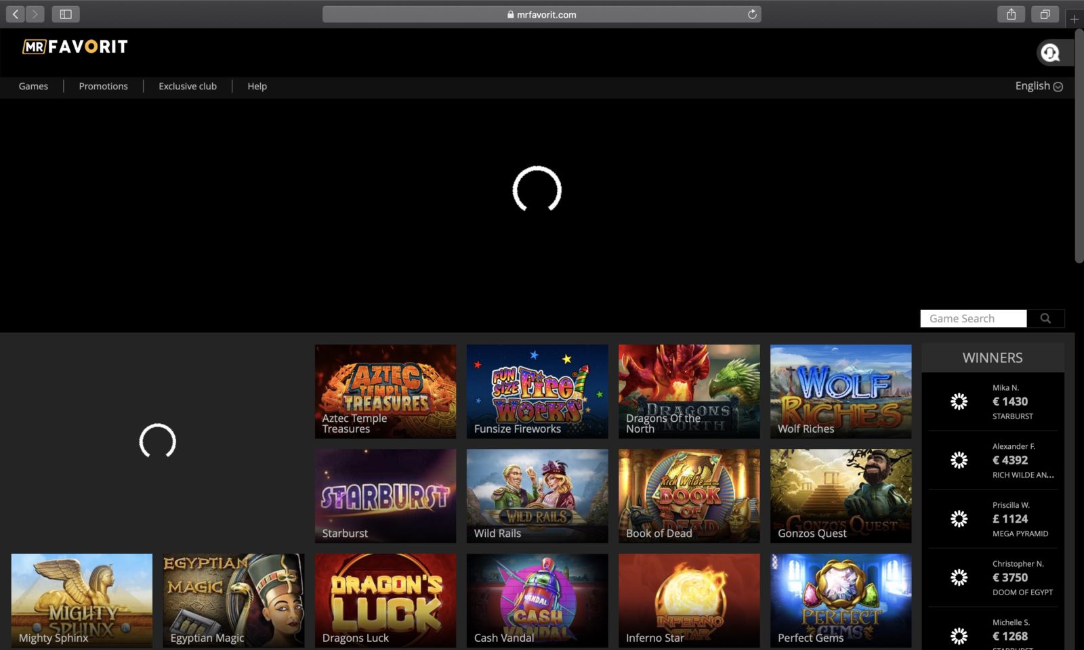Select the Dragons Luck game
1084x650 pixels.
point(385,599)
